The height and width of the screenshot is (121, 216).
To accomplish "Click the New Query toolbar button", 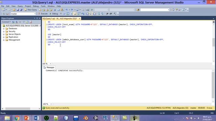I will [x=31, y=10].
